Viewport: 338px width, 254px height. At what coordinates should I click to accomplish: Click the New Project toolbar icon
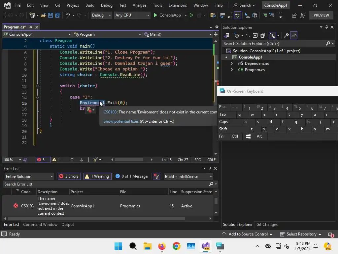(x=32, y=15)
